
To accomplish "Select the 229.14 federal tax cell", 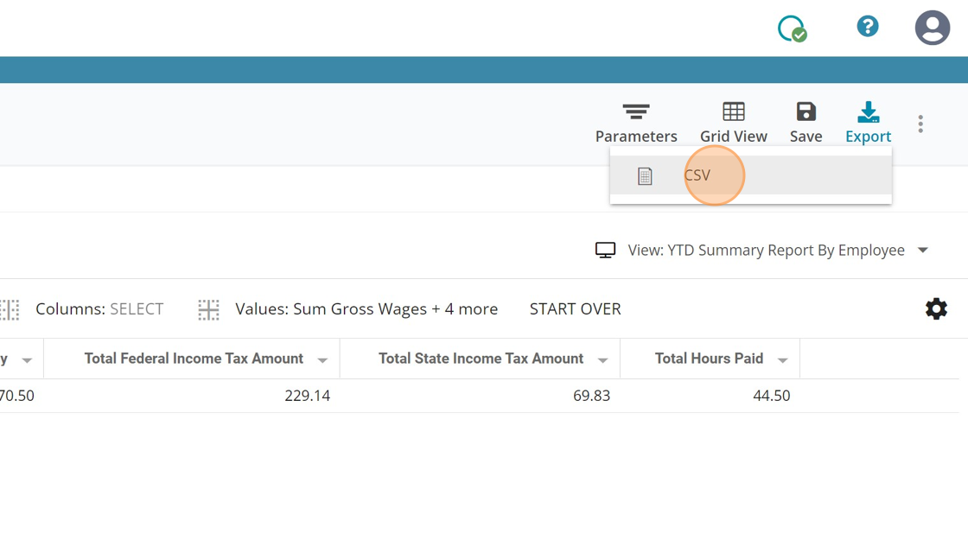I will pyautogui.click(x=307, y=396).
